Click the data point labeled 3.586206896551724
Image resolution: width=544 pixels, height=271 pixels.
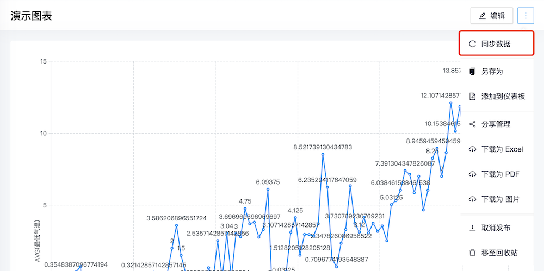coord(176,225)
